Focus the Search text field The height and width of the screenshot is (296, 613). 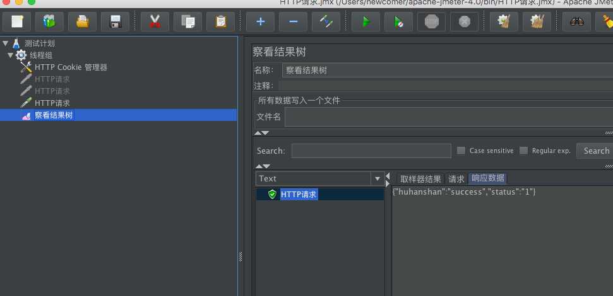371,151
